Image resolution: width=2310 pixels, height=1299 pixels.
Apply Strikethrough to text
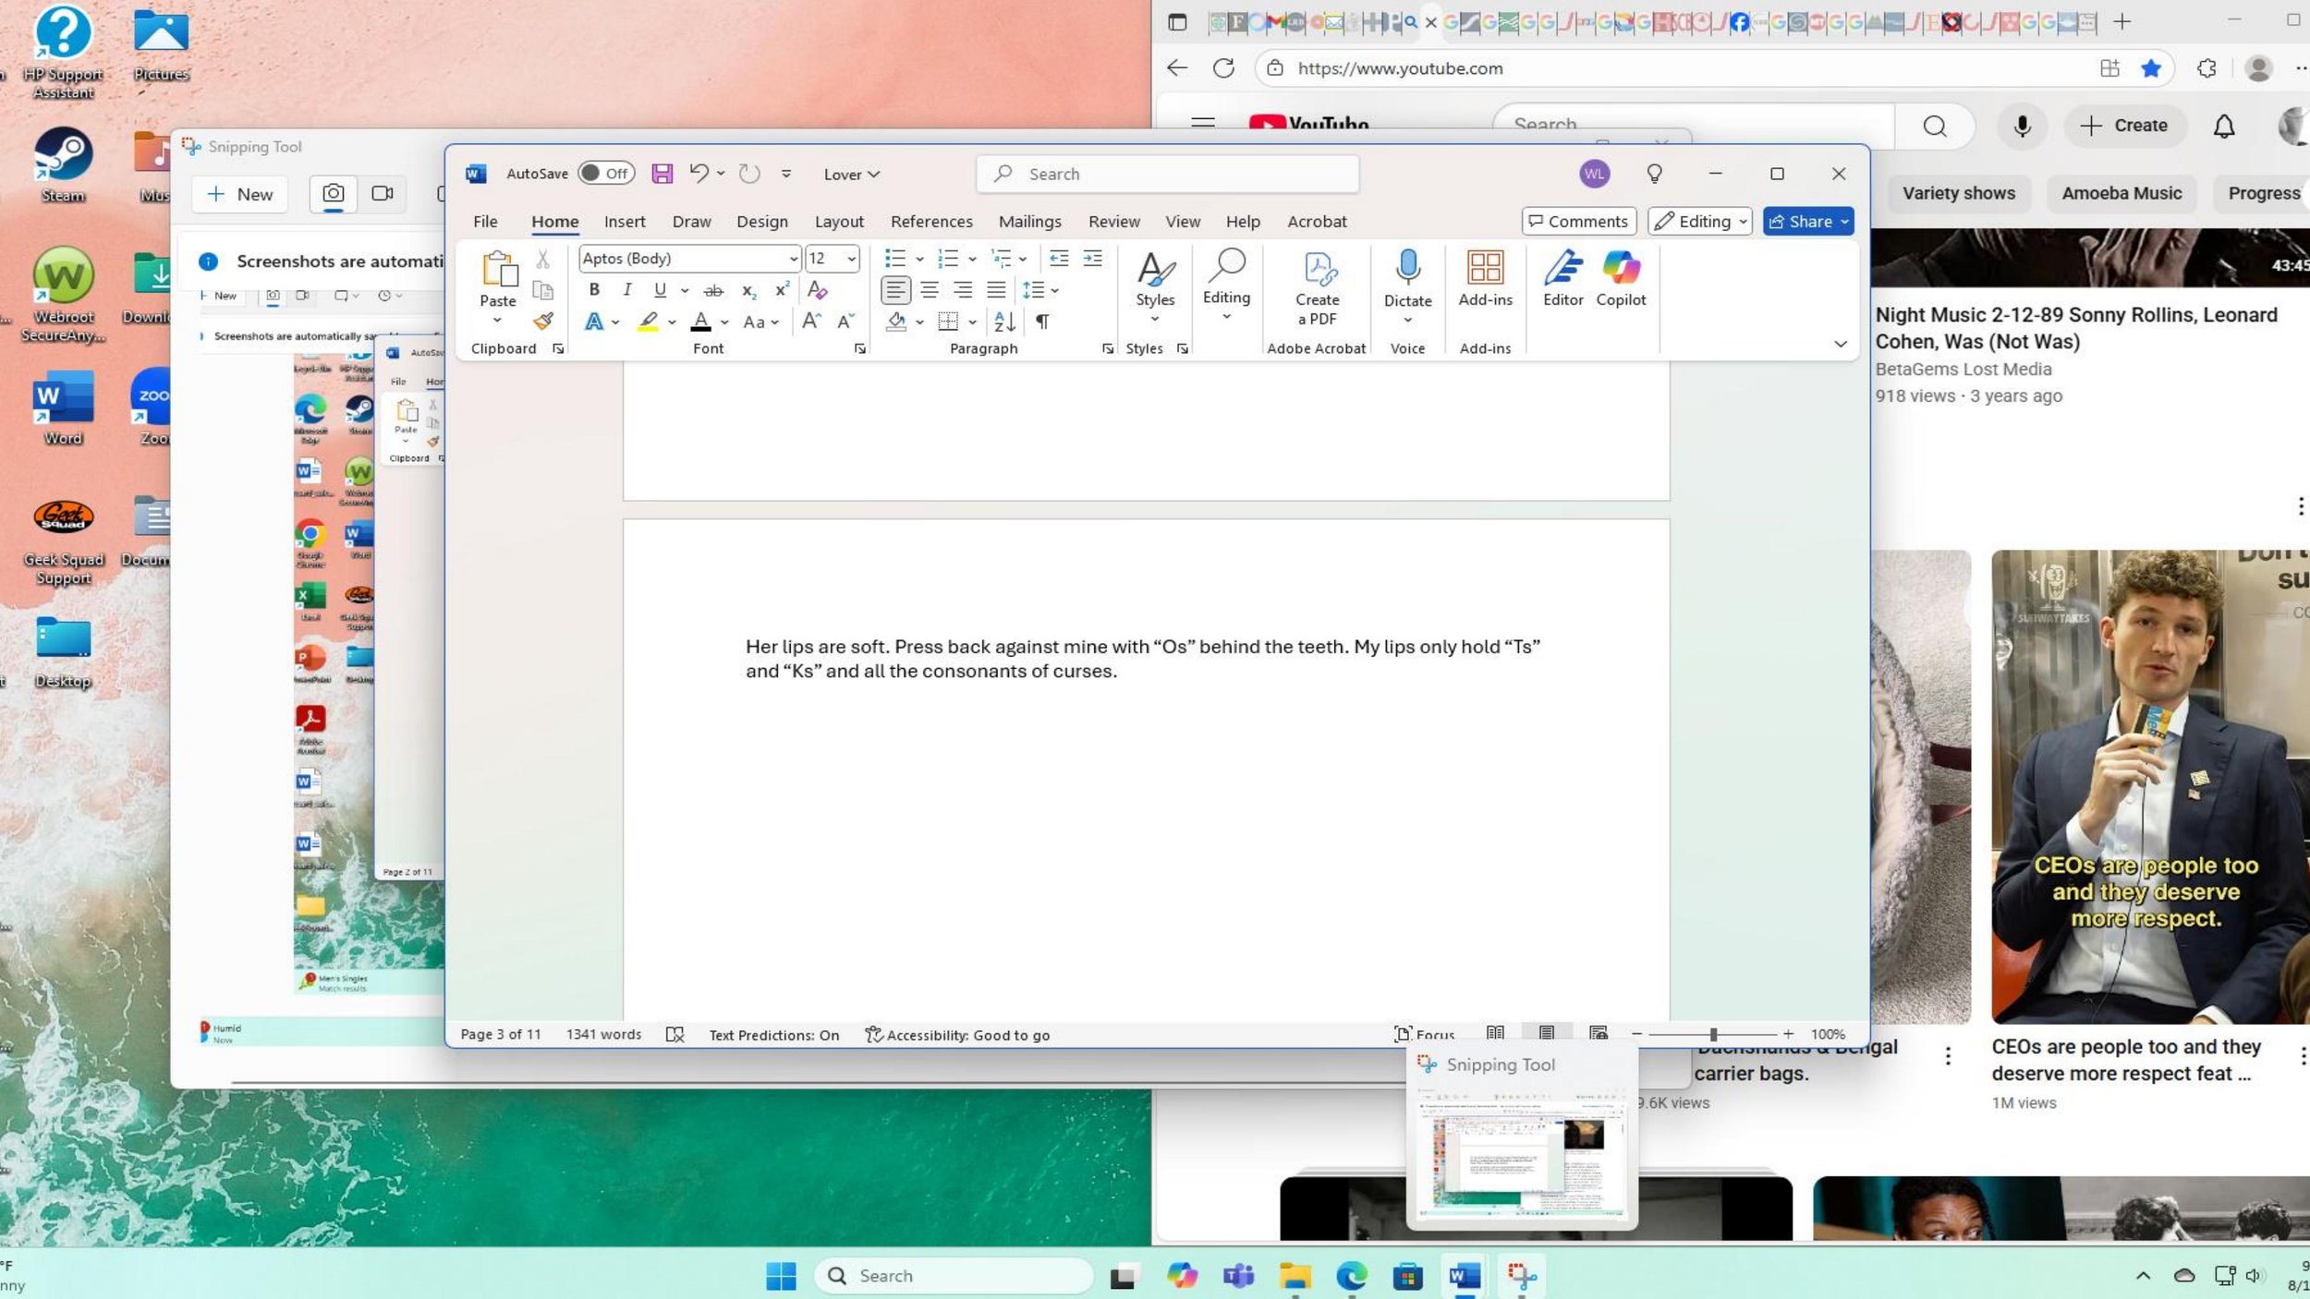(713, 290)
